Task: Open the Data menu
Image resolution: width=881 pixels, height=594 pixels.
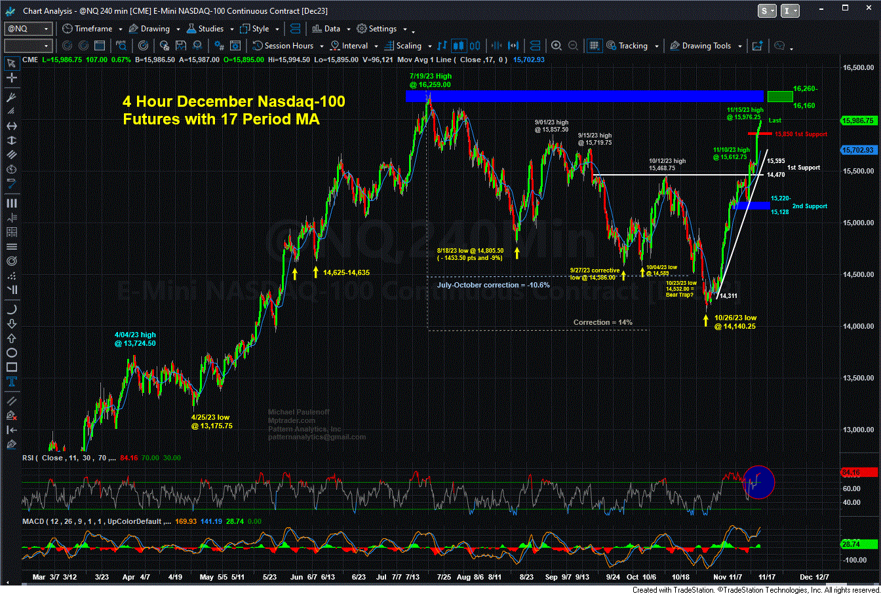Action: click(326, 29)
